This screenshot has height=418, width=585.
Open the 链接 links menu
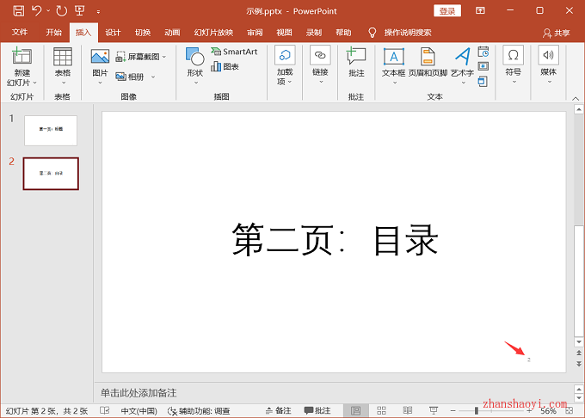click(320, 65)
